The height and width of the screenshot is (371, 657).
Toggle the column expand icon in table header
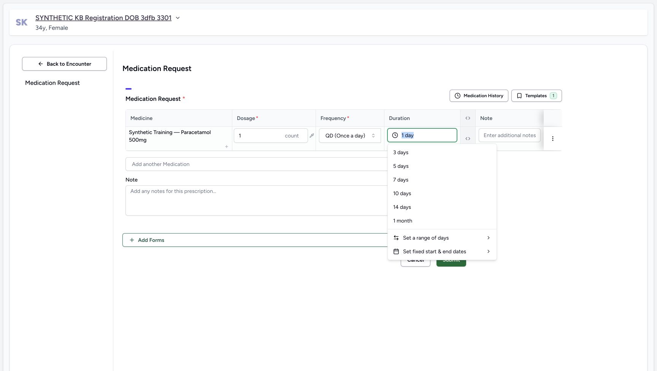coord(468,118)
